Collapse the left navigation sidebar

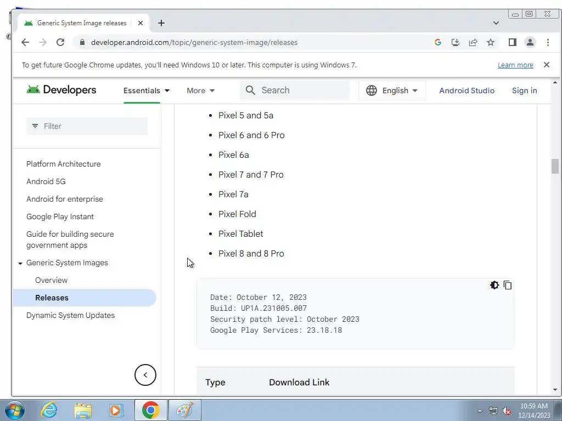pos(145,375)
